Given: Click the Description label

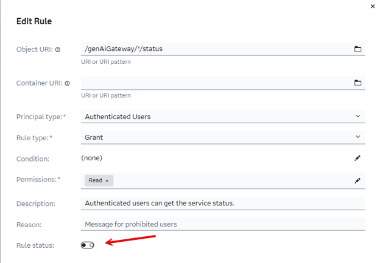Looking at the screenshot, I should 36,203.
